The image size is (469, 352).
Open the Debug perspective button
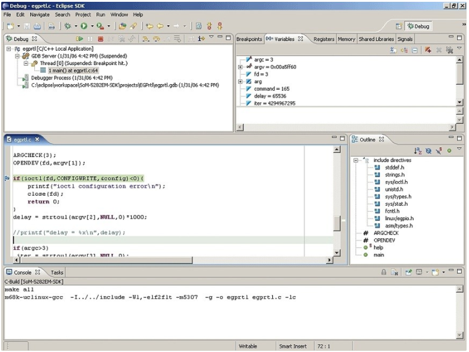[417, 26]
